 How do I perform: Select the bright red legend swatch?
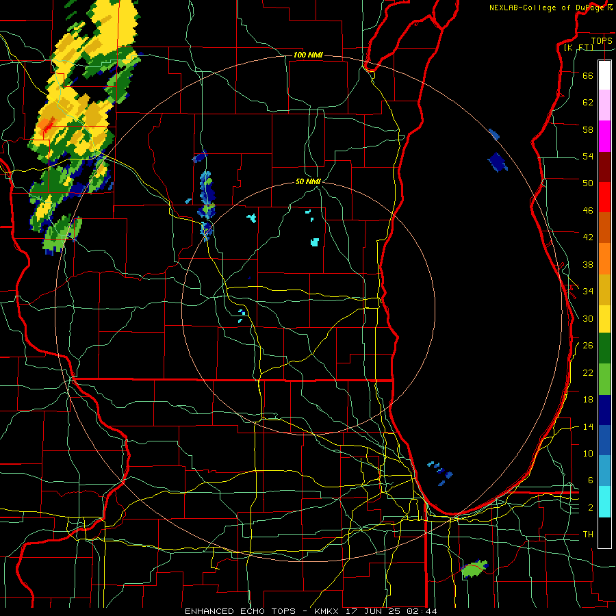click(604, 197)
